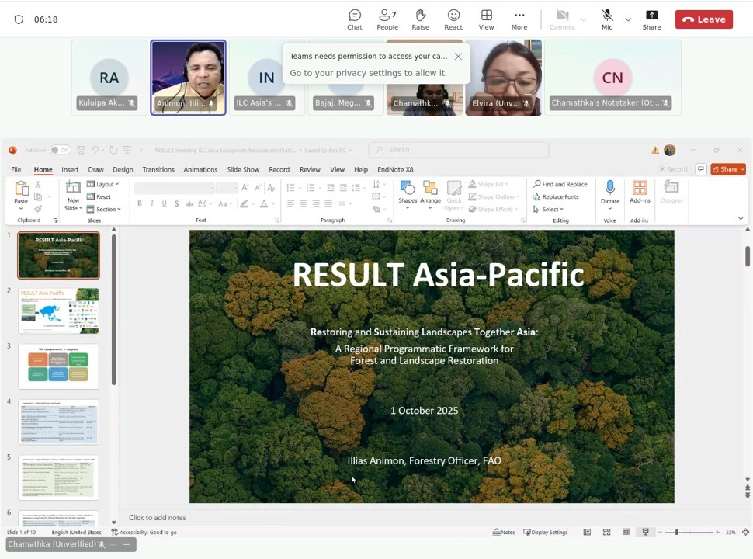This screenshot has width=753, height=559.
Task: Start Slide Show from status bar icon
Action: pyautogui.click(x=645, y=532)
